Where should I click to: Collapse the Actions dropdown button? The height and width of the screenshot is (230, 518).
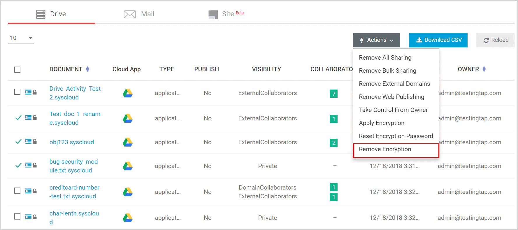pyautogui.click(x=376, y=40)
